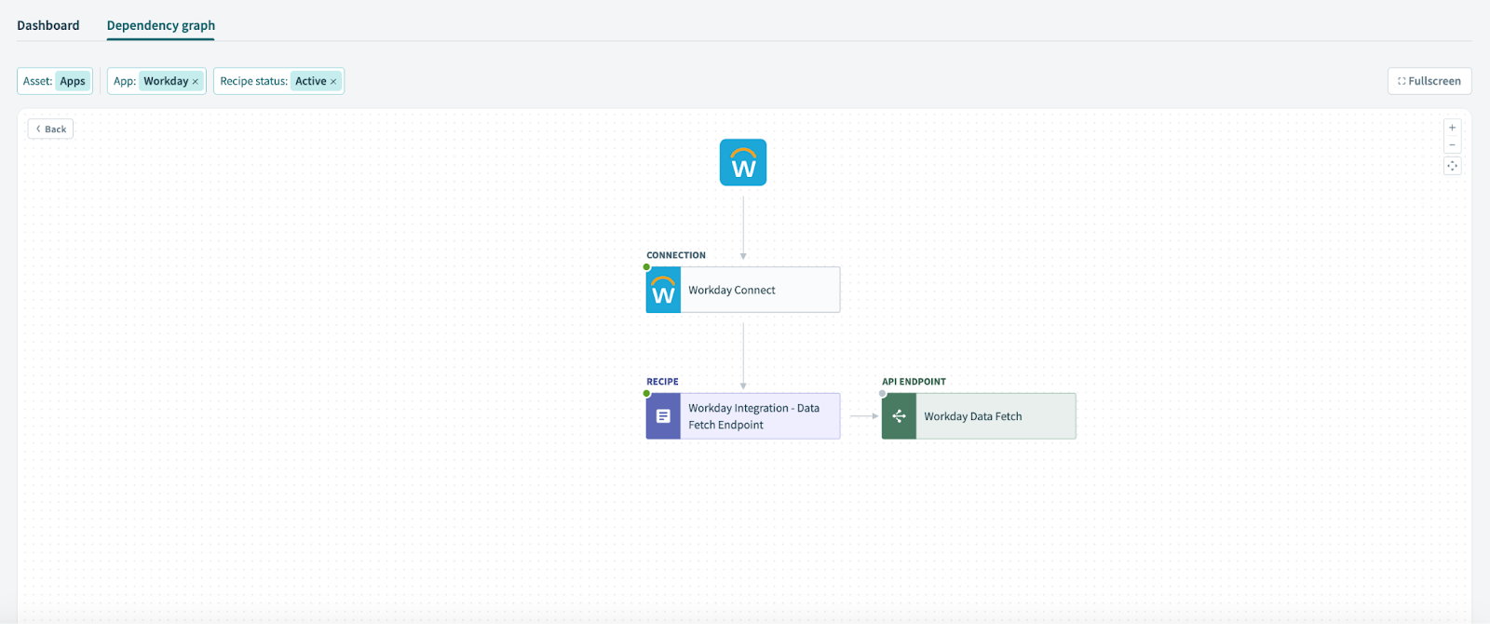Click the green API endpoint icon
The height and width of the screenshot is (624, 1490).
[899, 416]
